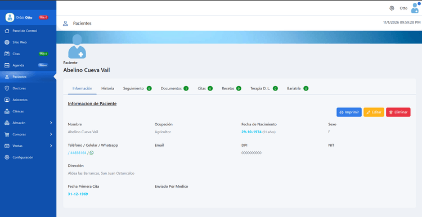Screen dimensions: 422x217
Task: Open the Recetas tab
Action: 231,88
